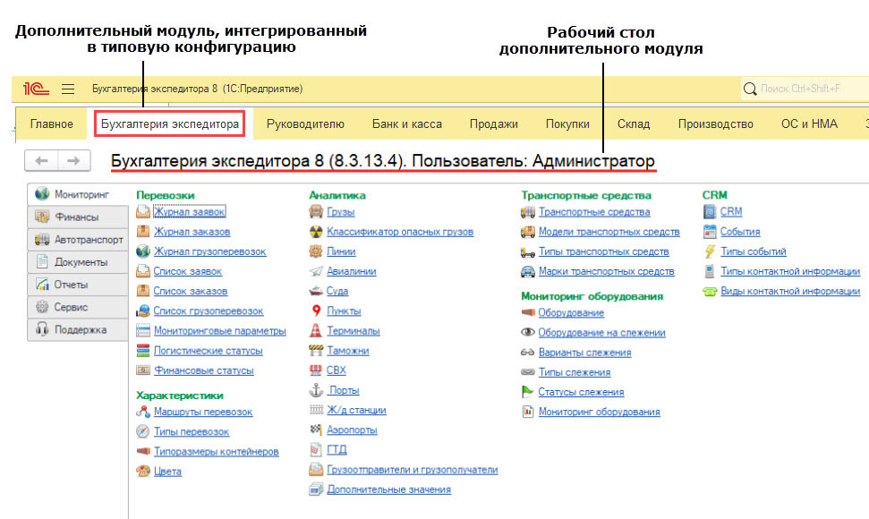This screenshot has width=869, height=519.
Task: Click the anchor icon beside Порты
Action: coord(316,390)
